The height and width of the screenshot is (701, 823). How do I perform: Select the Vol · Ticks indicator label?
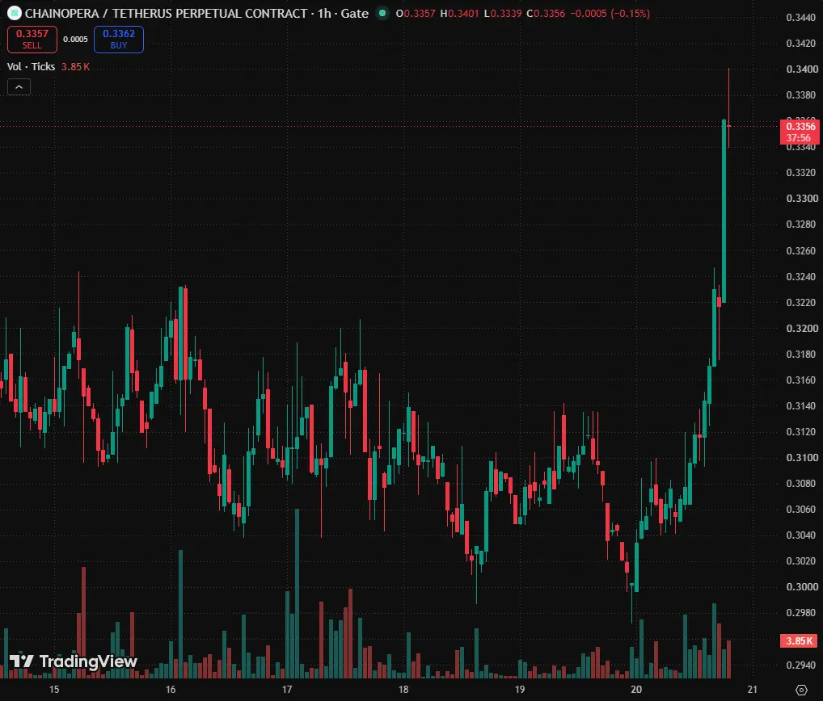point(31,66)
